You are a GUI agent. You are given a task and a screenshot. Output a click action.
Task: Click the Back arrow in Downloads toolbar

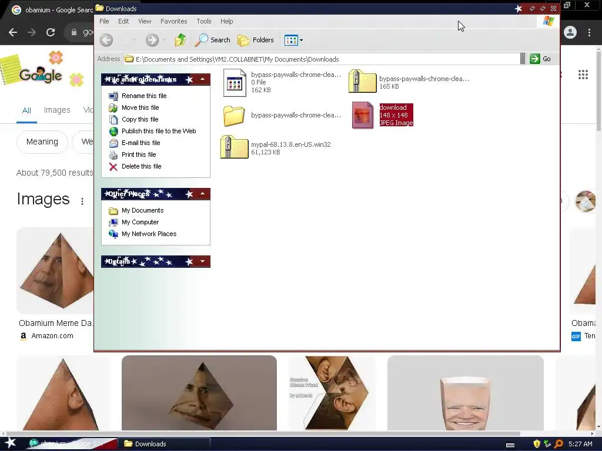click(x=107, y=40)
